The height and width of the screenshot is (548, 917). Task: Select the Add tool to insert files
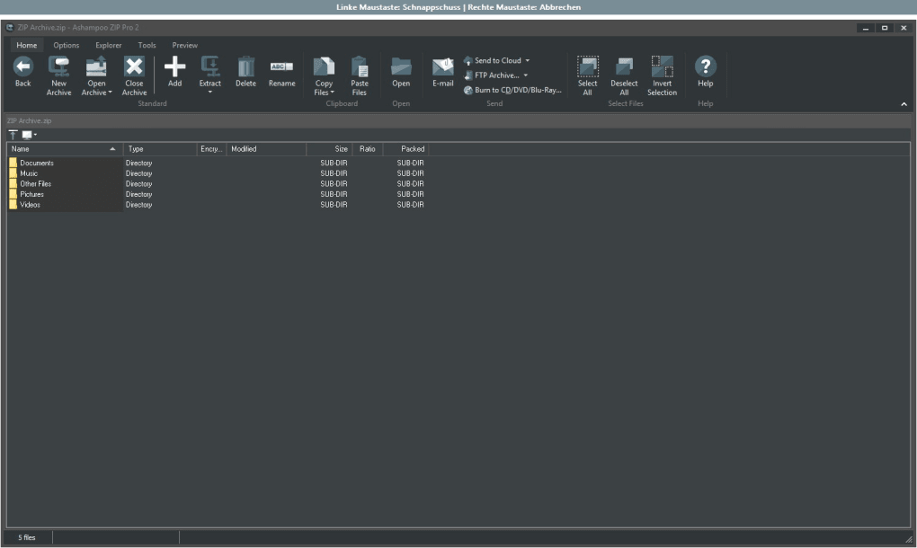click(x=174, y=72)
